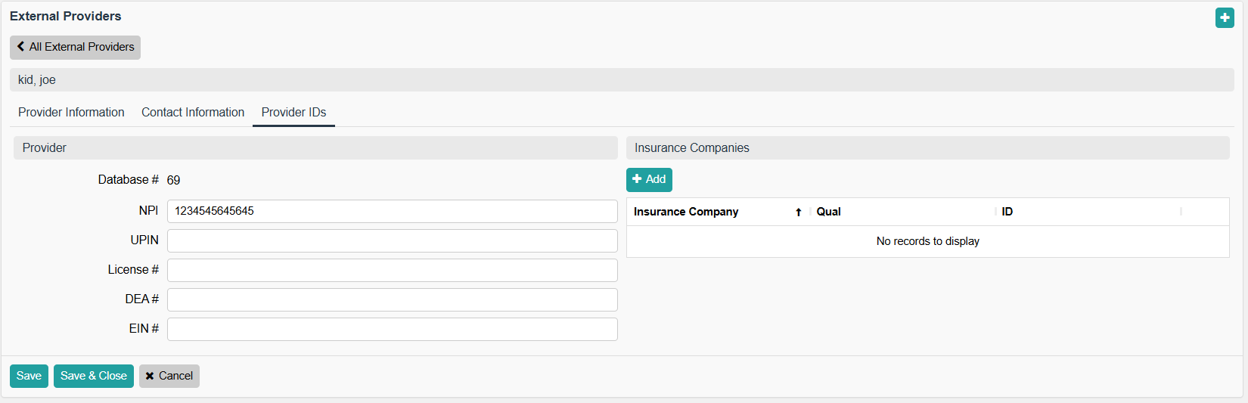1248x403 pixels.
Task: Click Save & Close
Action: point(93,376)
